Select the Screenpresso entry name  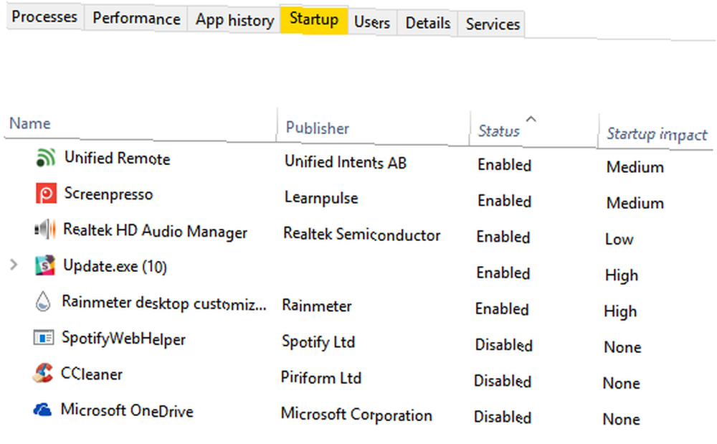pyautogui.click(x=108, y=194)
